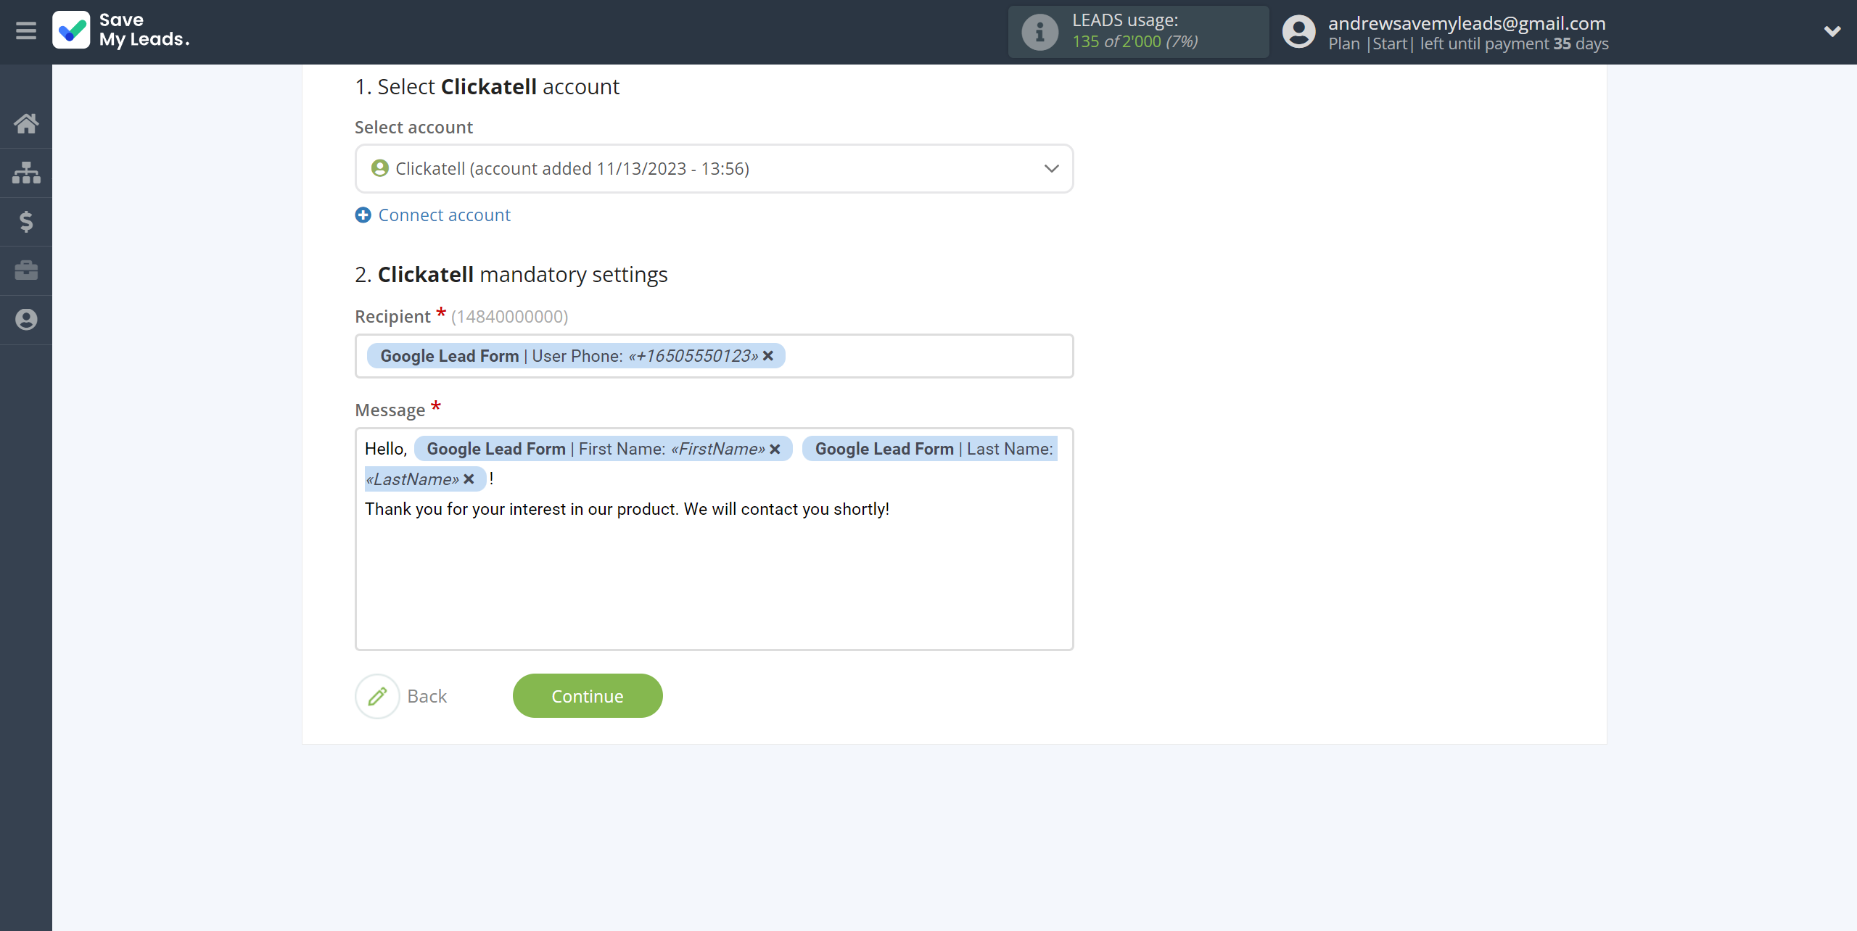Click the Connect account link

click(x=444, y=215)
